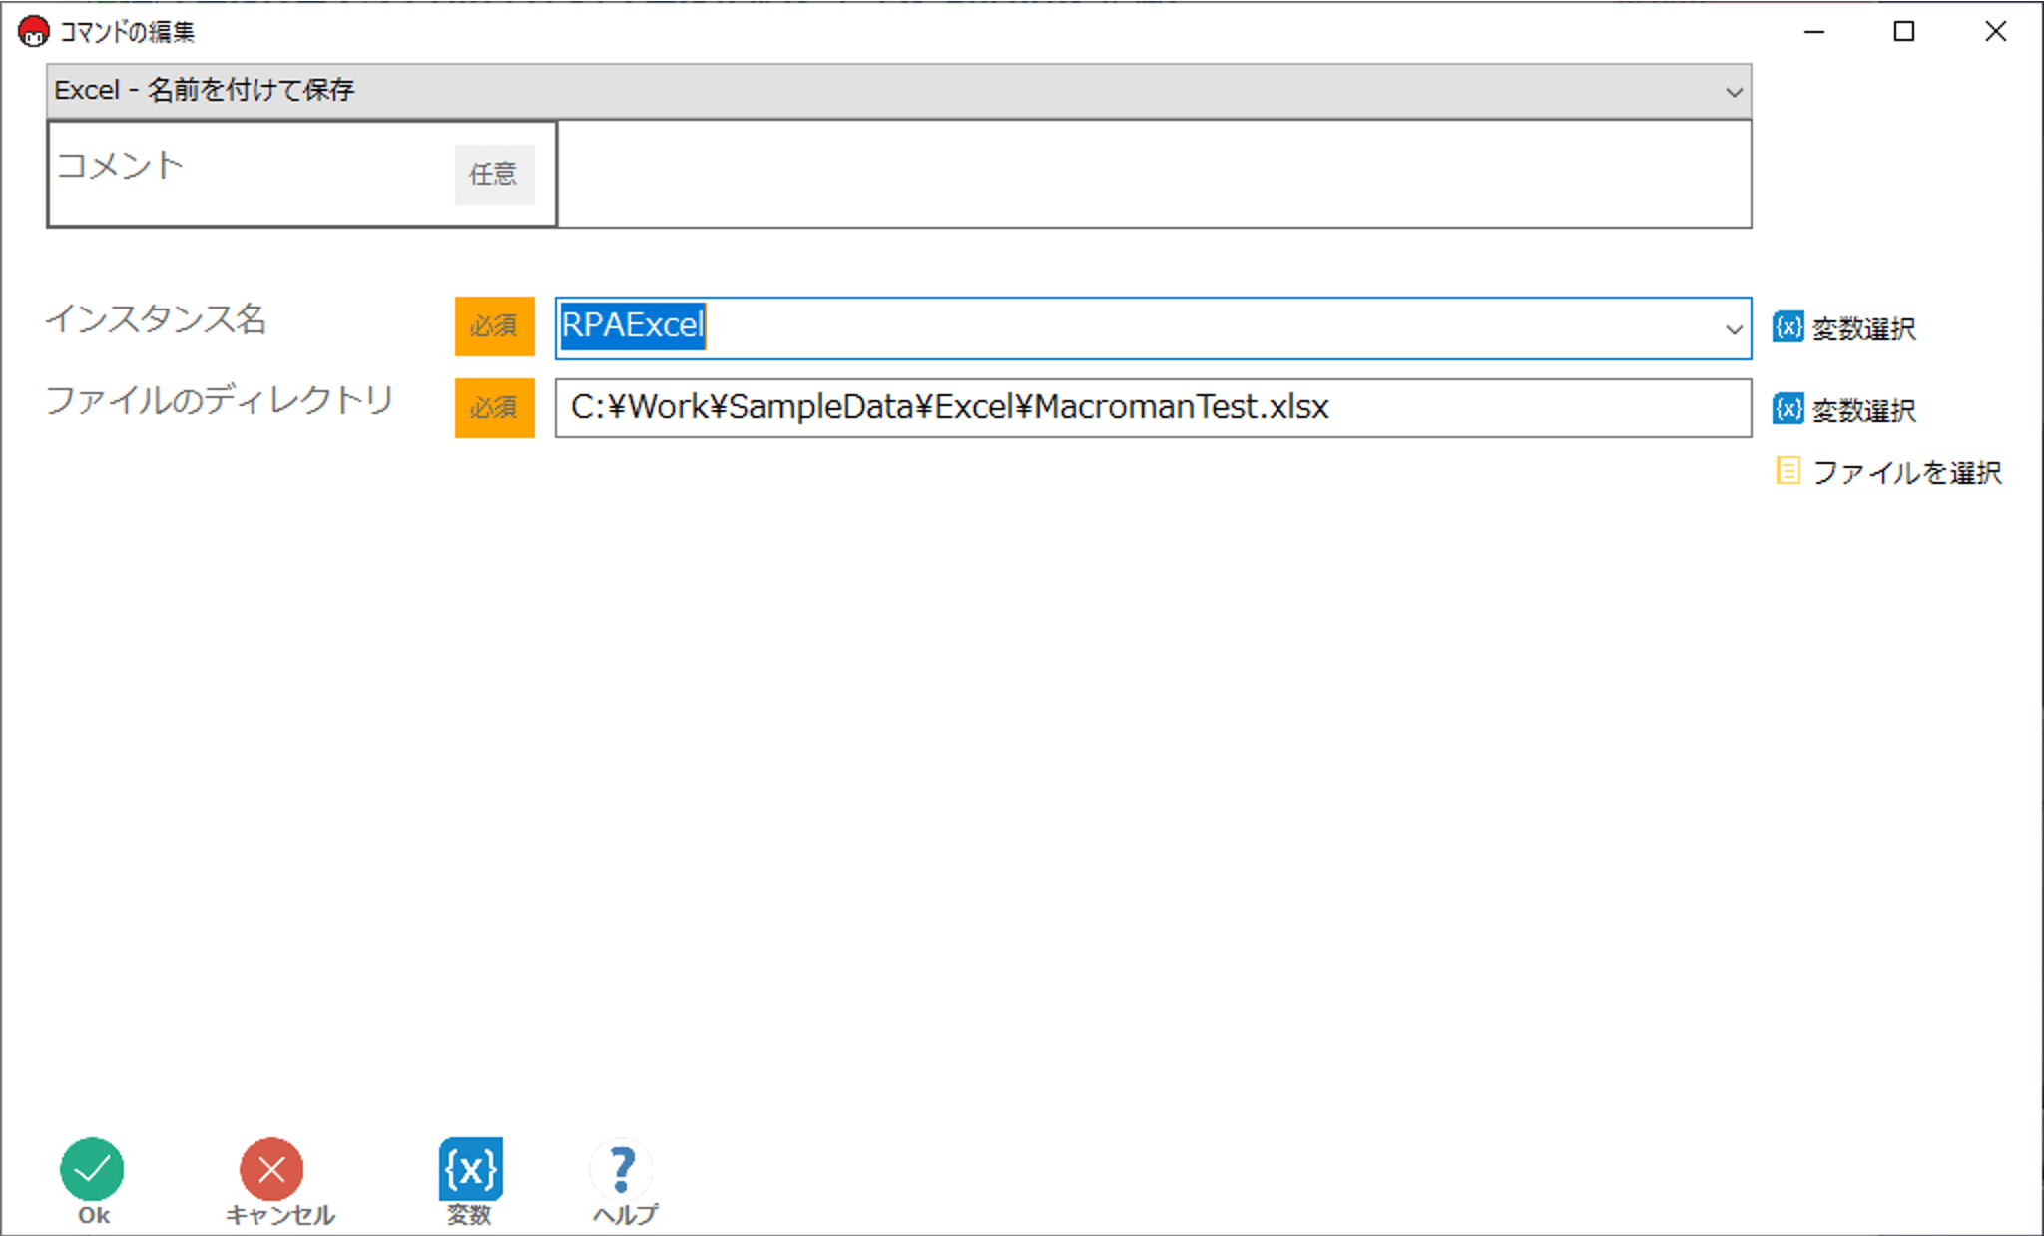Click the ファイルのディレクトリ label
This screenshot has width=2044, height=1236.
coord(220,400)
